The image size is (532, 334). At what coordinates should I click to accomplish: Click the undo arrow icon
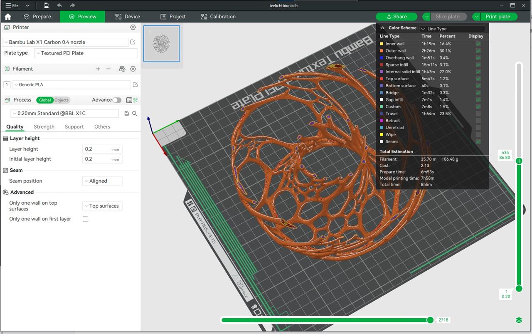(x=59, y=5)
